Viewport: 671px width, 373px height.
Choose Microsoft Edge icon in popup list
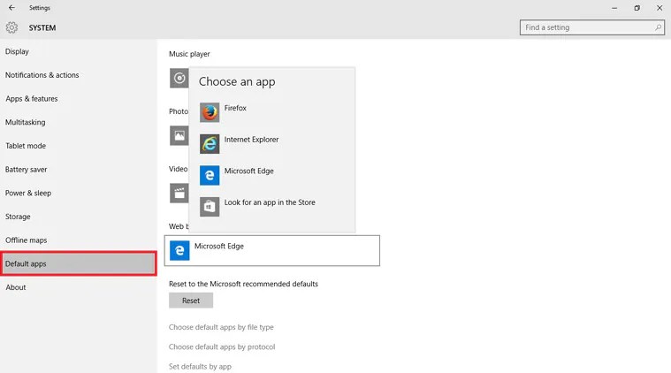(210, 175)
